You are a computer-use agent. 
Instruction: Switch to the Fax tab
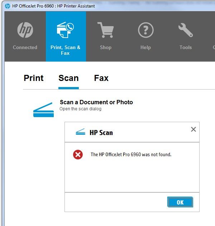coord(101,78)
